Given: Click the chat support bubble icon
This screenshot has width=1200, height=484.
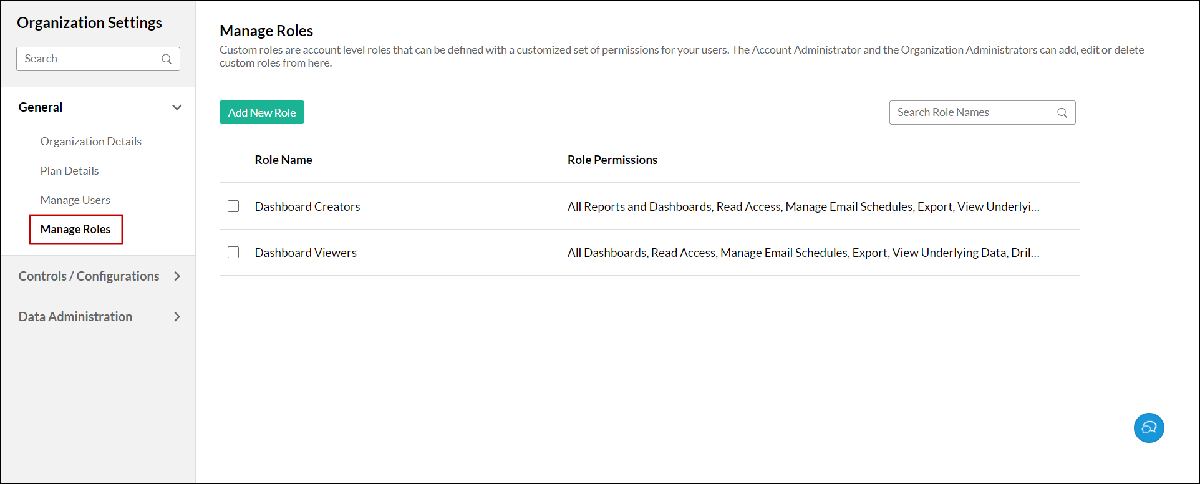Looking at the screenshot, I should pyautogui.click(x=1149, y=428).
